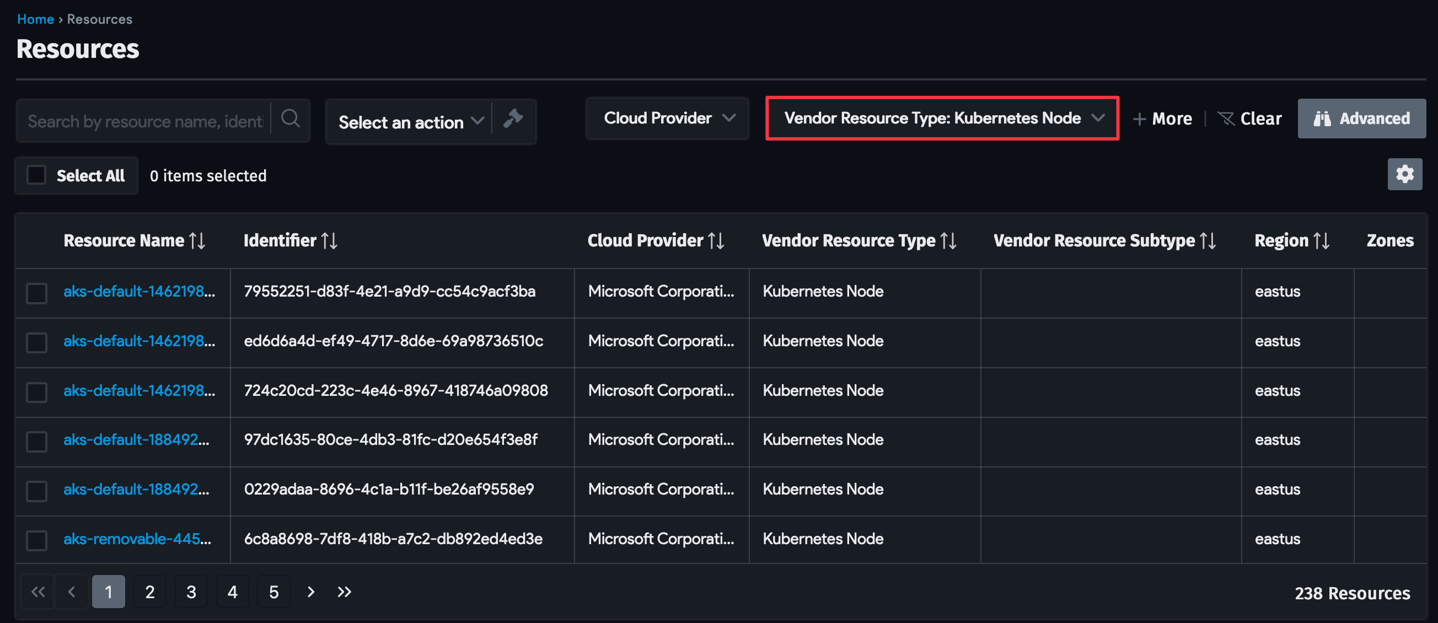Click the gavel bulk-action icon
Screen dimensions: 1438x623
pos(513,119)
